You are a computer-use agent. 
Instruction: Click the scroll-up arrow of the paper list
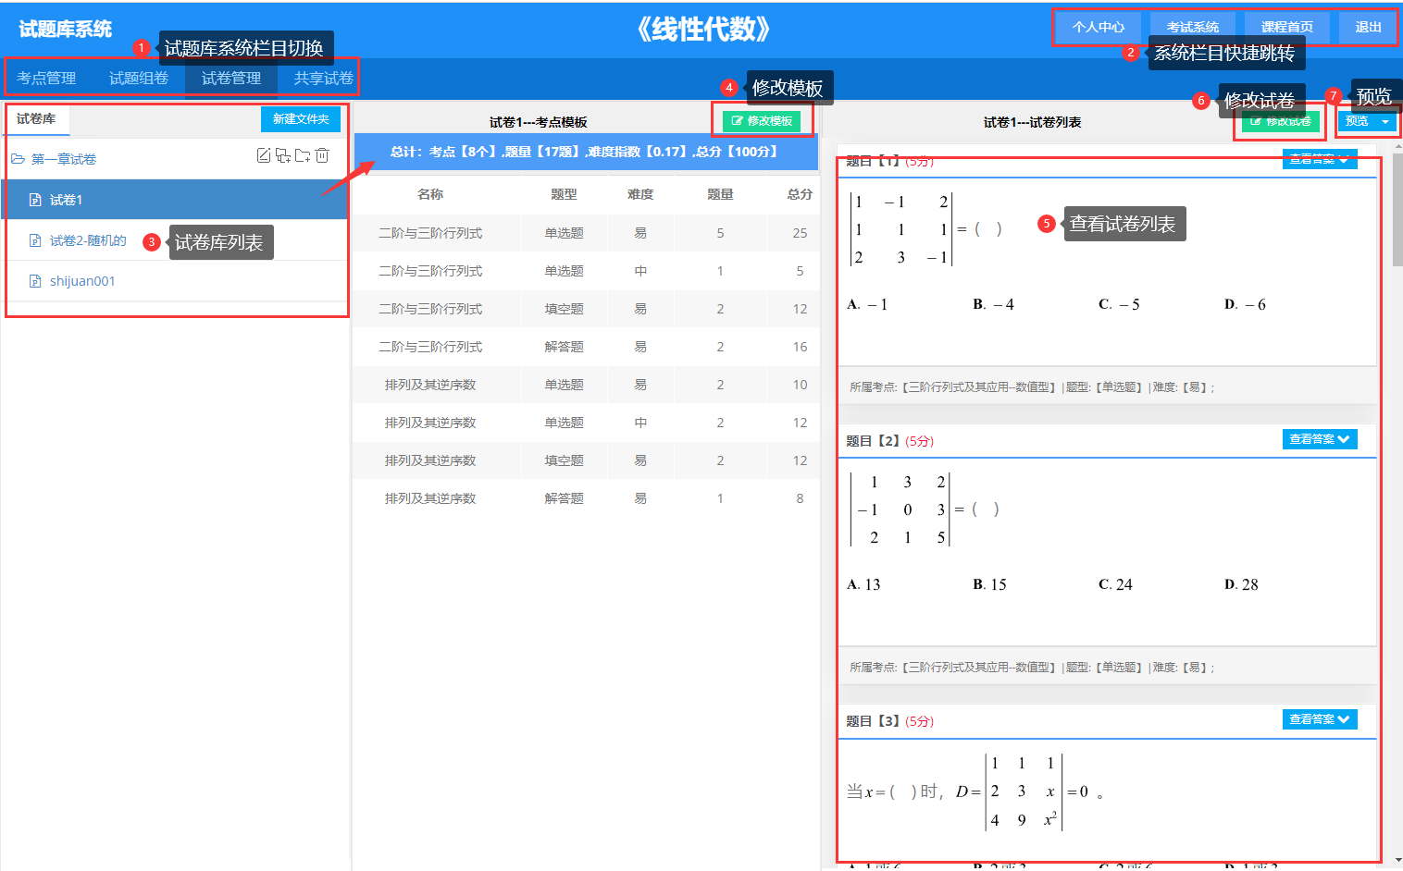click(1397, 146)
